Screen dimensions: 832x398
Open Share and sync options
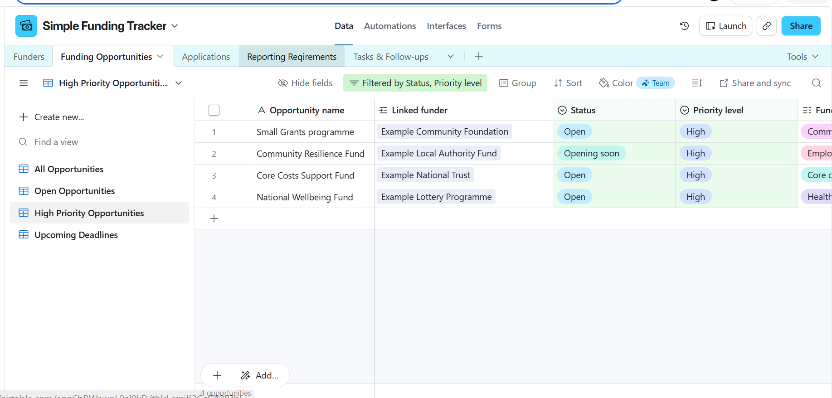pyautogui.click(x=755, y=83)
